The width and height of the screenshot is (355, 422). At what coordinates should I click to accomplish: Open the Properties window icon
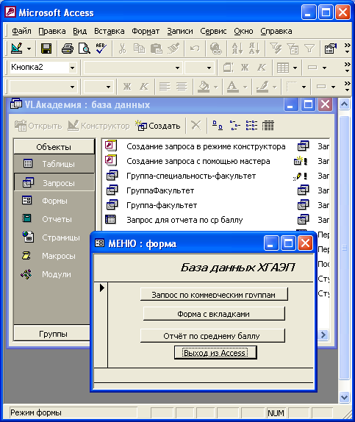point(331,49)
